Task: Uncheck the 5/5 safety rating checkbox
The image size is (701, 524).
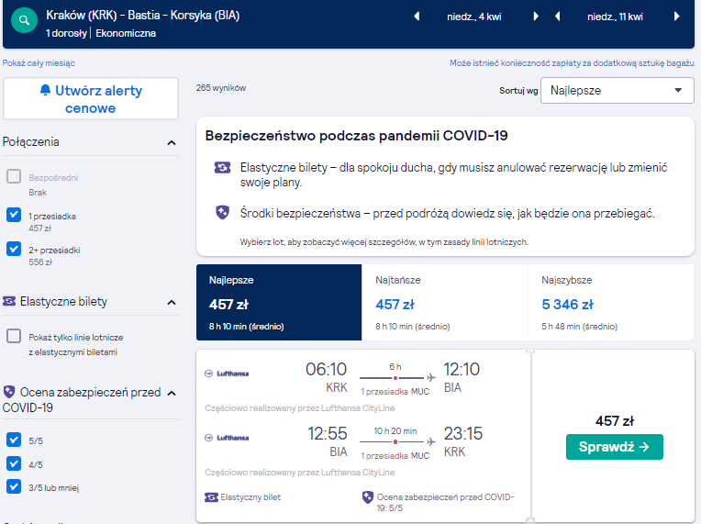Action: tap(14, 440)
